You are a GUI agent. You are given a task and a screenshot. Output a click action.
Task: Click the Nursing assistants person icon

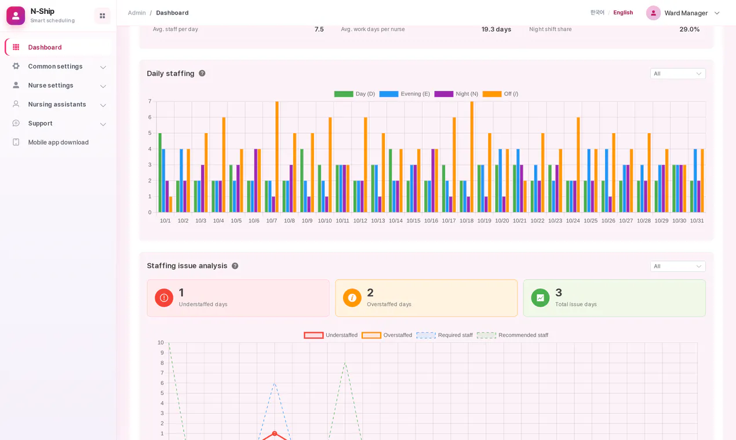(16, 104)
